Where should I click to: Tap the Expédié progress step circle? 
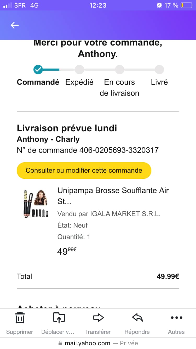pos(79,70)
